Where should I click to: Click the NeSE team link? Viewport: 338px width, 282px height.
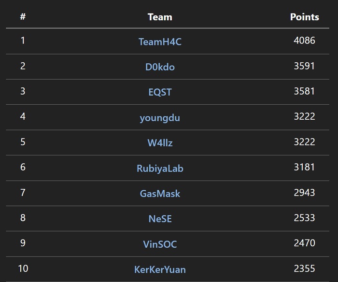coord(160,219)
